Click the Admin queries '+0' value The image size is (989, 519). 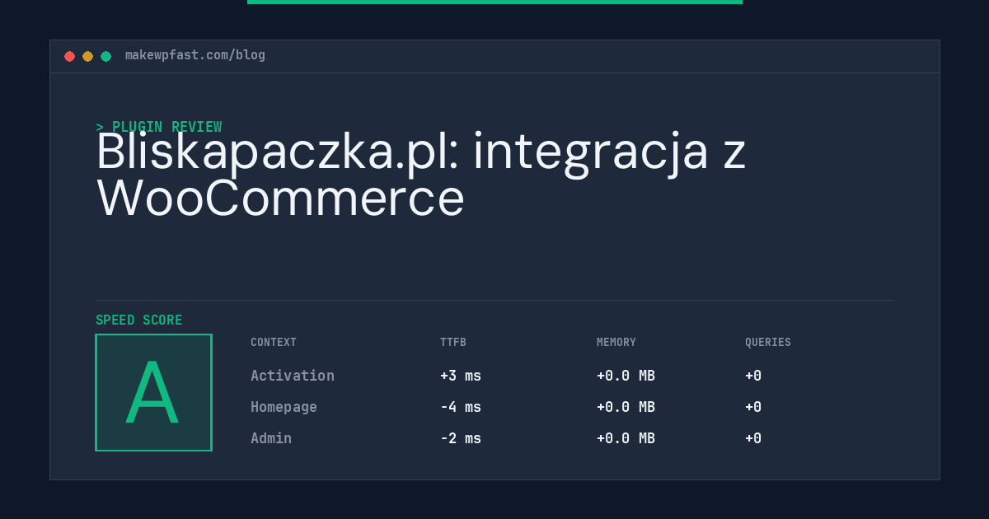pyautogui.click(x=753, y=438)
